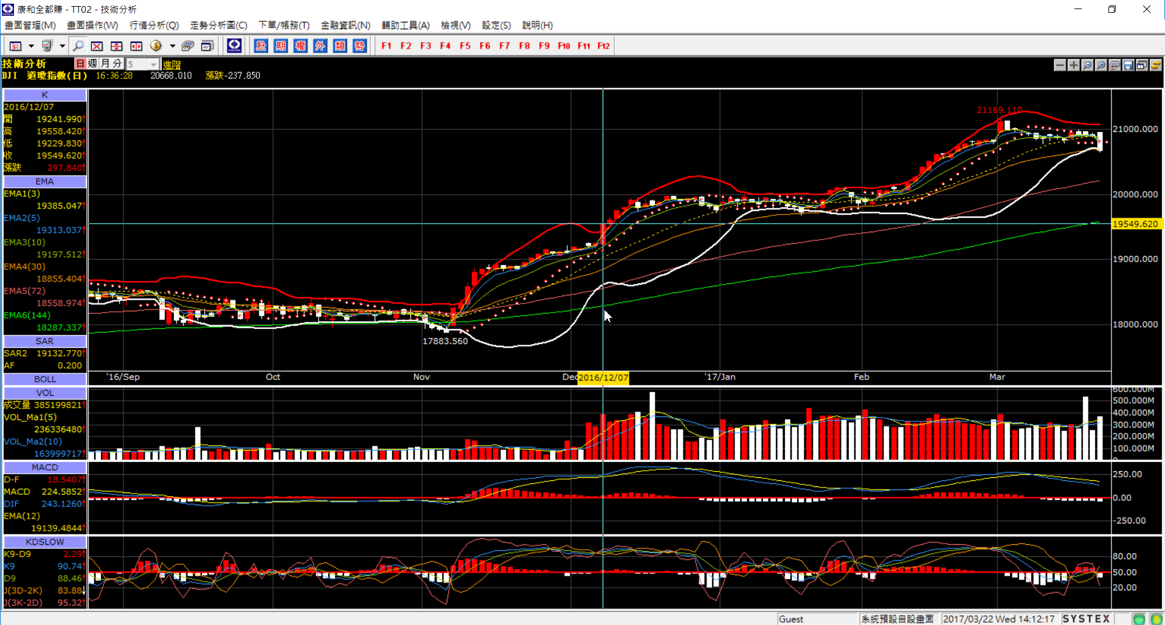Click the window layout icon in chart toolbar
Viewport: 1165px width, 625px height.
tap(1142, 65)
